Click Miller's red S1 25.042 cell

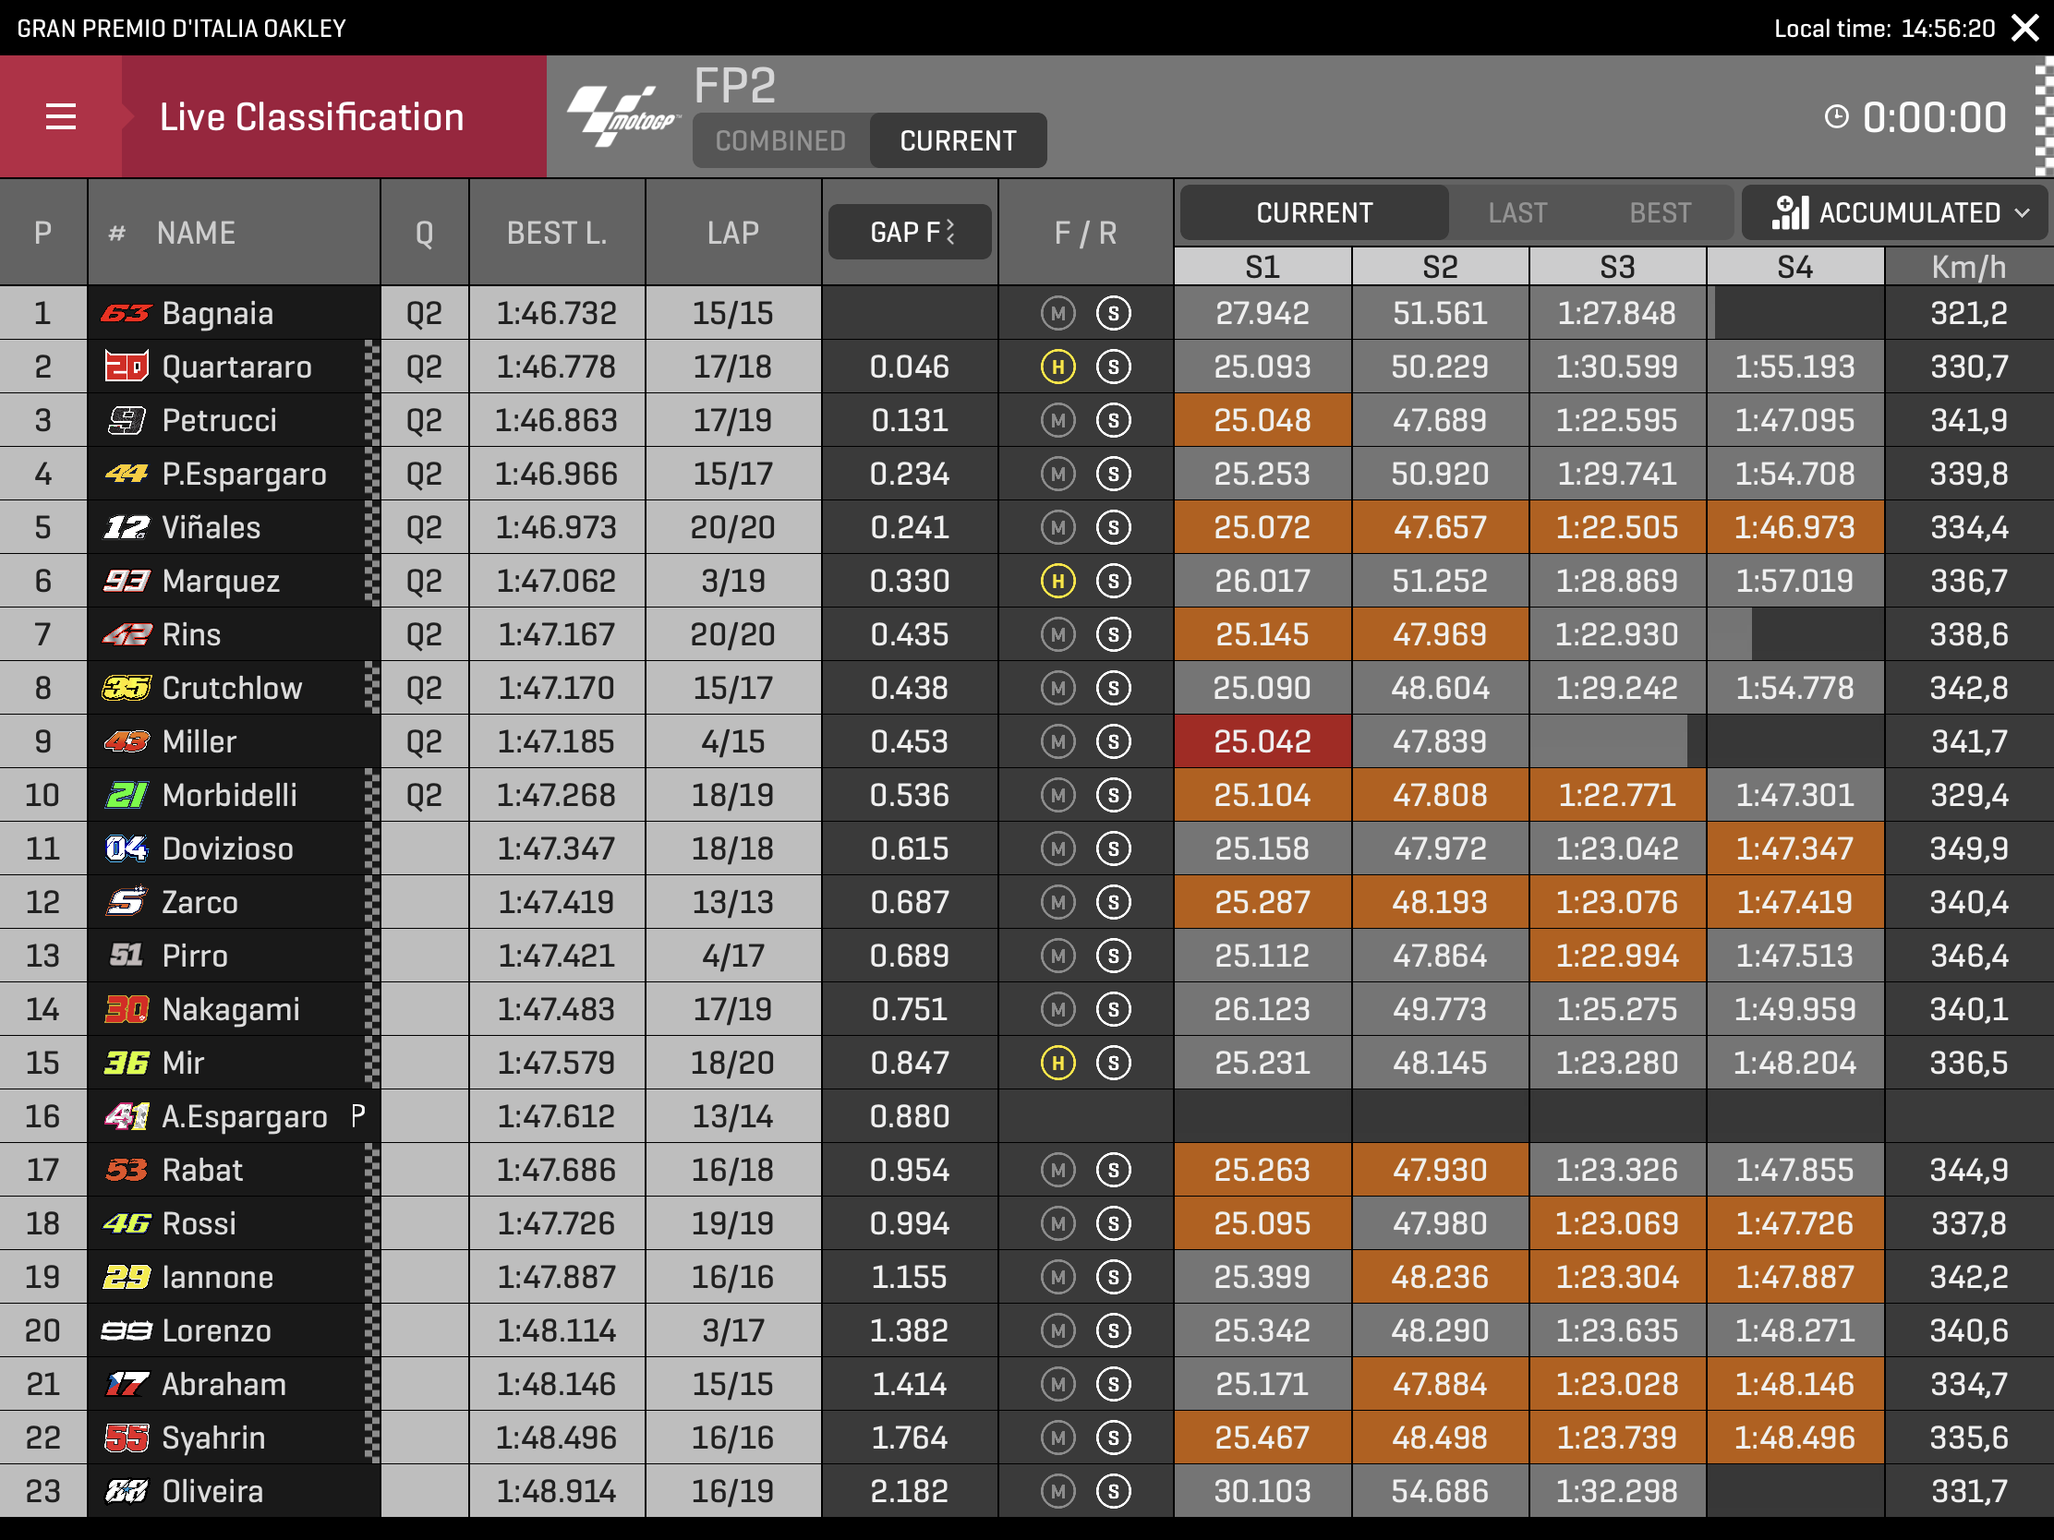point(1262,741)
